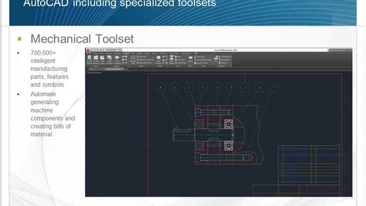Click the slide title "AutoCAD including specialized toolsets"
366x206 pixels.
coord(120,3)
